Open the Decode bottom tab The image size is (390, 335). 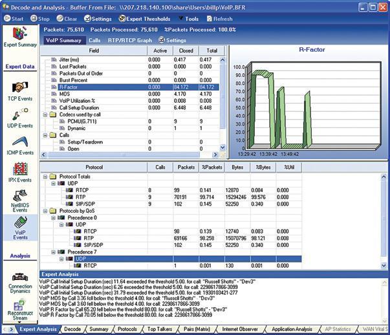click(x=72, y=329)
